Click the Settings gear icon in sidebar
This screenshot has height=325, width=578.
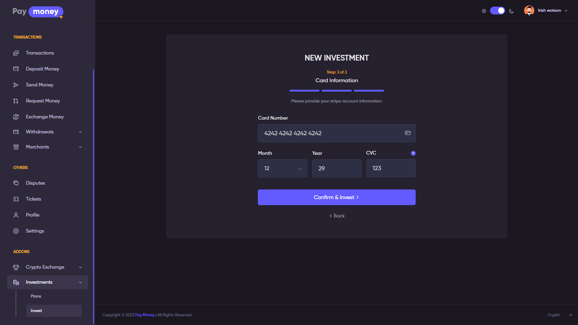pyautogui.click(x=16, y=231)
